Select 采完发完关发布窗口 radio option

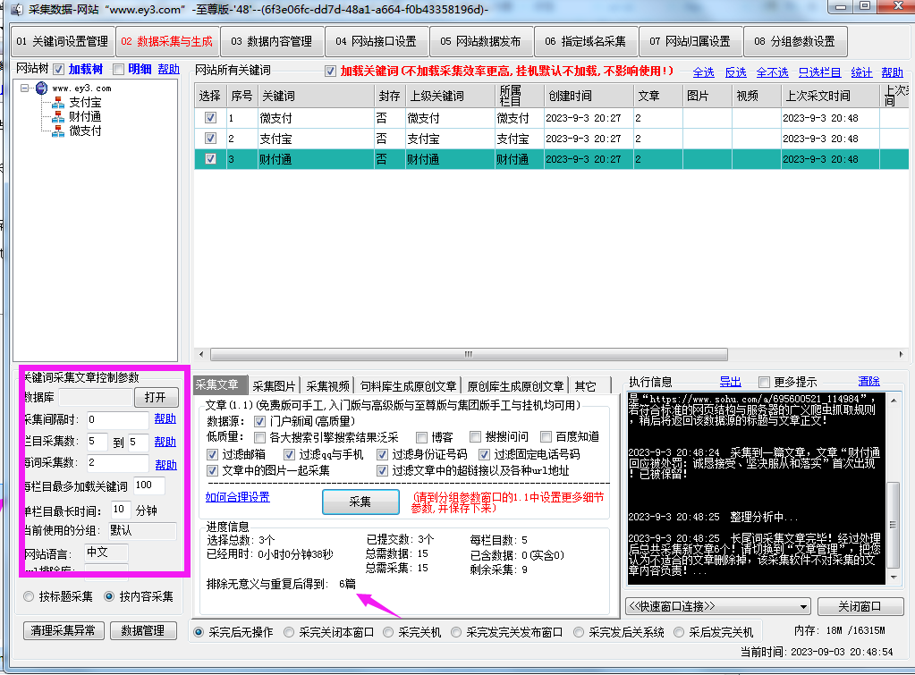456,632
